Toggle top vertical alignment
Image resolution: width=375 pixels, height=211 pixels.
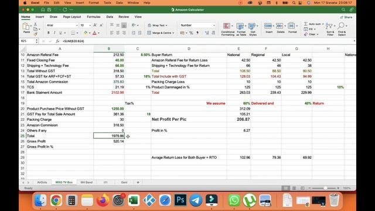point(112,25)
